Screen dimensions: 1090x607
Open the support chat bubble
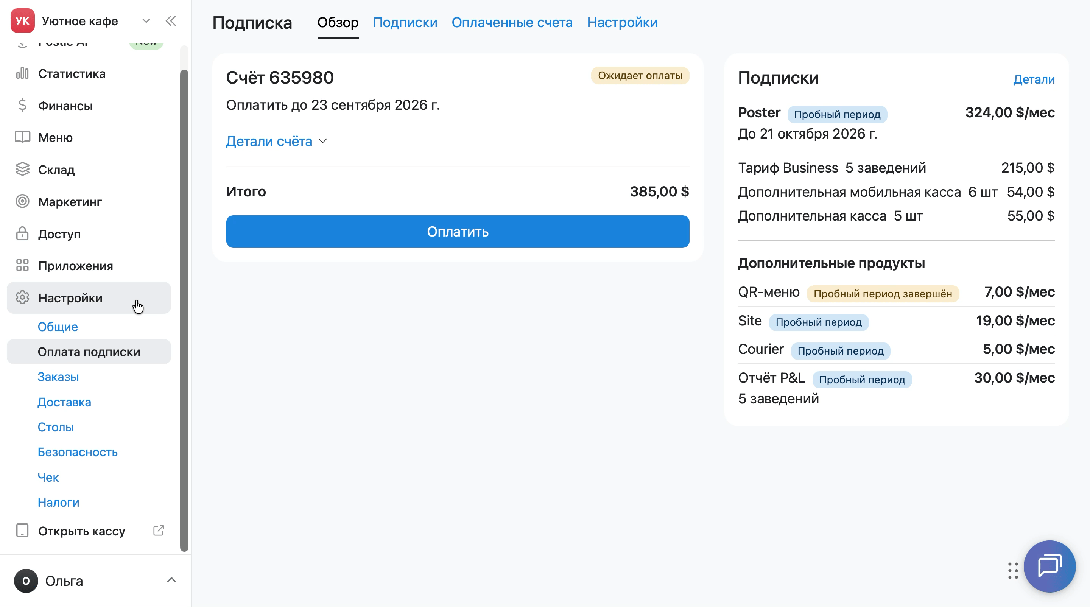pos(1050,566)
